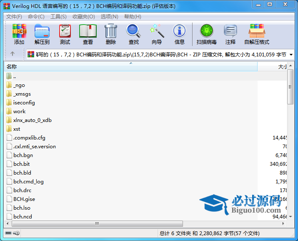Click the key icon in status bar

(x=16, y=233)
